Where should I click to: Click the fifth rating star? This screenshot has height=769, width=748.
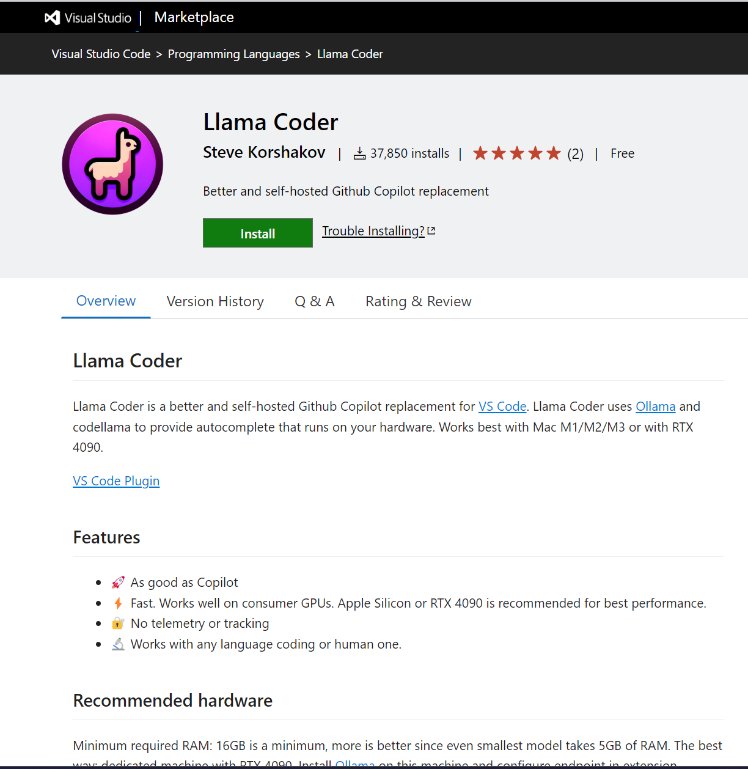point(553,153)
